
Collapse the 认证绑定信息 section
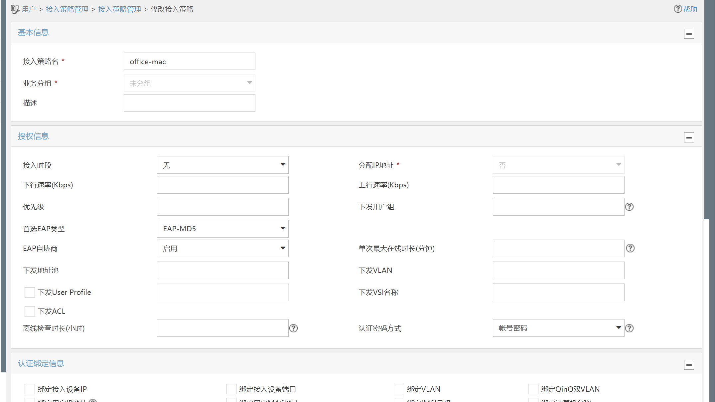(x=689, y=365)
